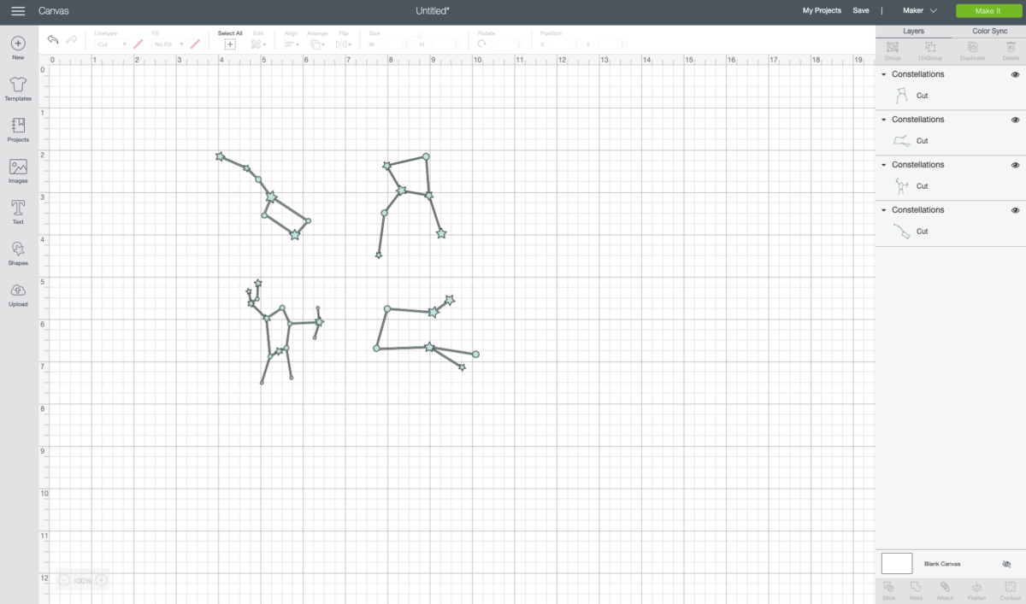Click the 100% zoom level indicator

pyautogui.click(x=82, y=581)
